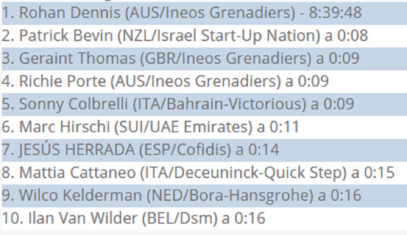
Task: Click the 0:11 time gap
Action: coord(283,126)
